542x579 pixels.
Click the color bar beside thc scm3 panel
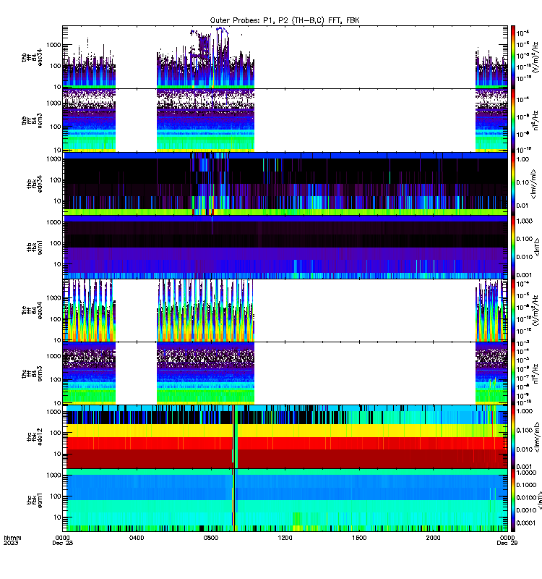pyautogui.click(x=513, y=373)
